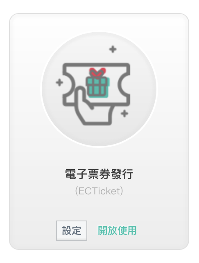The image size is (199, 263).
Task: Select the 電子票券發行 title text
Action: click(x=99, y=174)
